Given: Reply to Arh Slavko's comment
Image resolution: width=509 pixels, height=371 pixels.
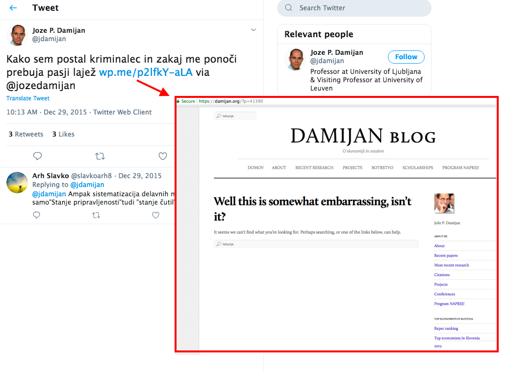Looking at the screenshot, I should coord(37,215).
